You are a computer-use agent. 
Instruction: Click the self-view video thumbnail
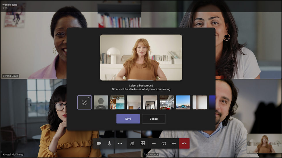point(264,143)
